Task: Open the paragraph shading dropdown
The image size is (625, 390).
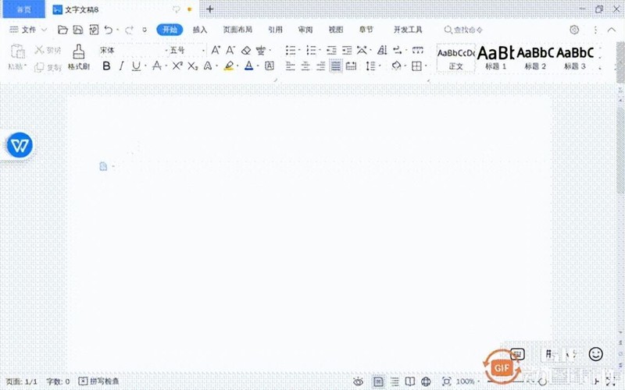Action: (405, 66)
